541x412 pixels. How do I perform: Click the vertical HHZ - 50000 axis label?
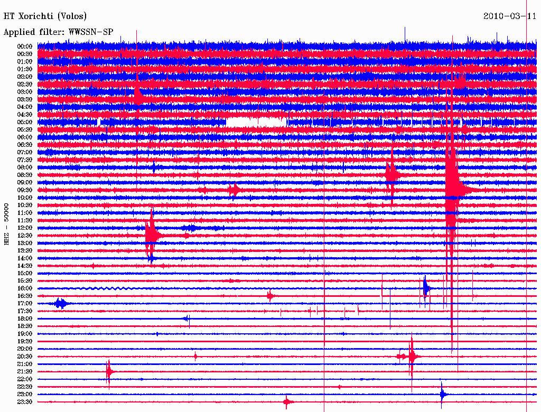pos(7,223)
